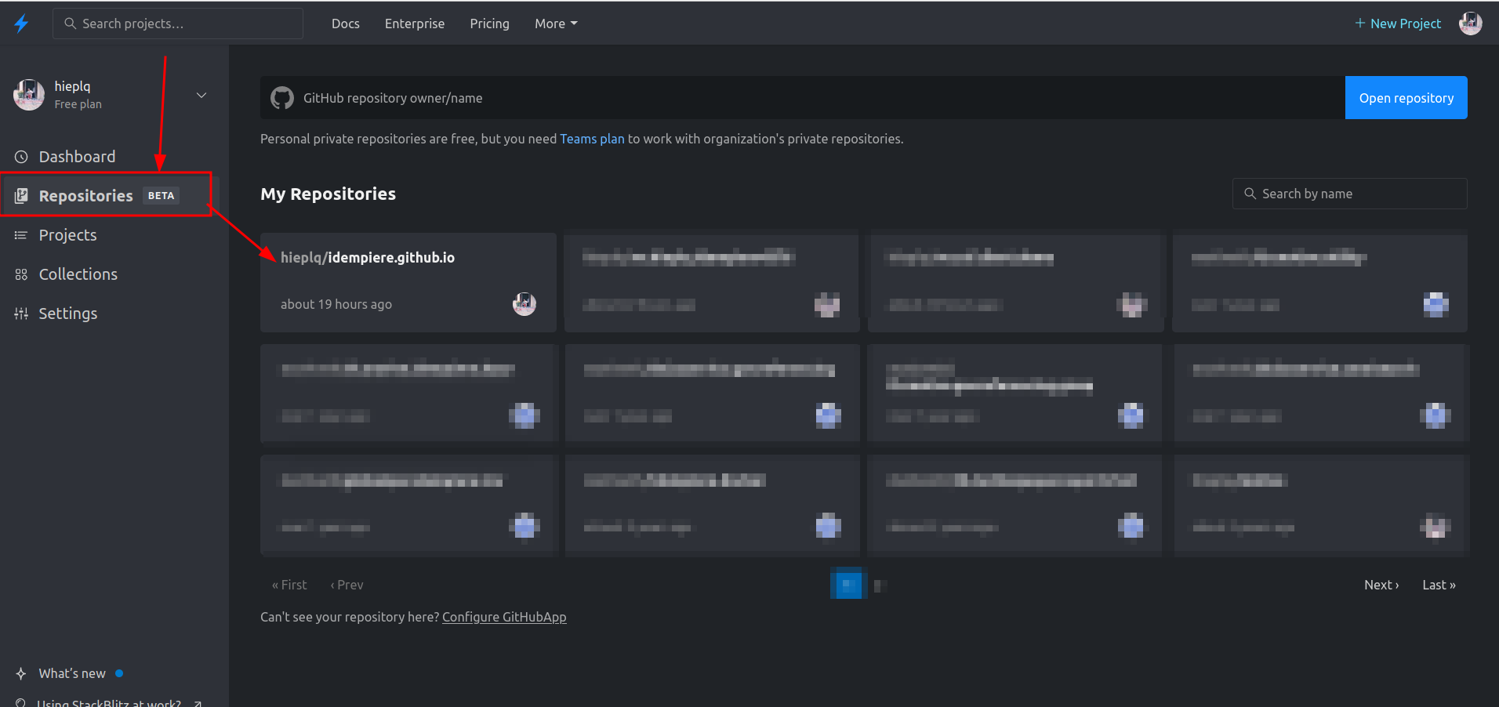Click the Open repository button
The width and height of the screenshot is (1499, 707).
click(1406, 98)
